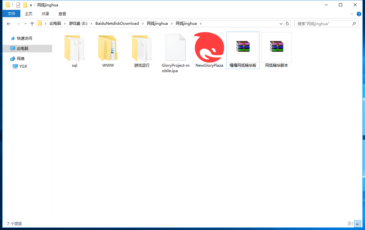Switch to details view layout
The width and height of the screenshot is (365, 230).
[351, 224]
